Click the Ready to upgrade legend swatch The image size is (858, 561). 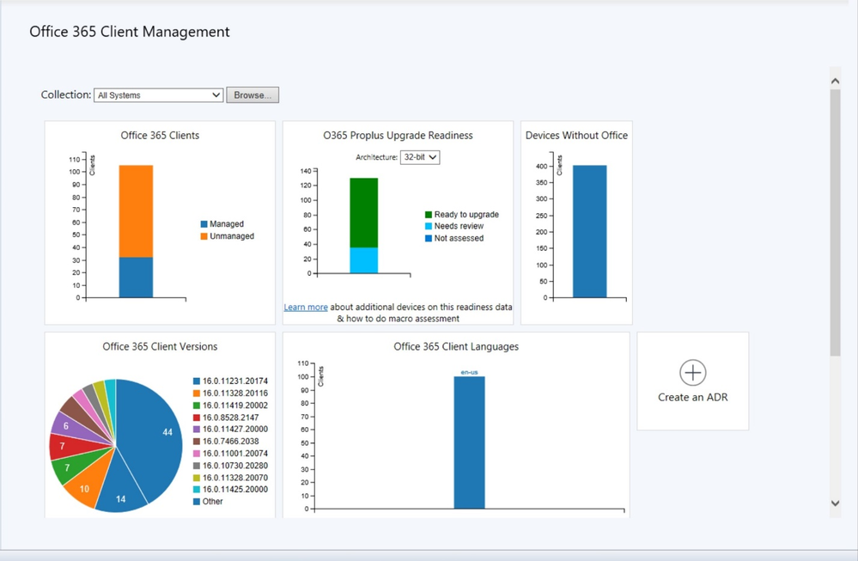coord(429,215)
